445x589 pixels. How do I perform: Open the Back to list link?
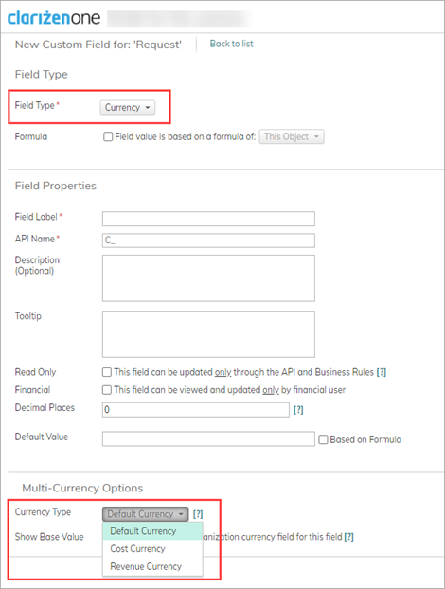click(x=231, y=44)
